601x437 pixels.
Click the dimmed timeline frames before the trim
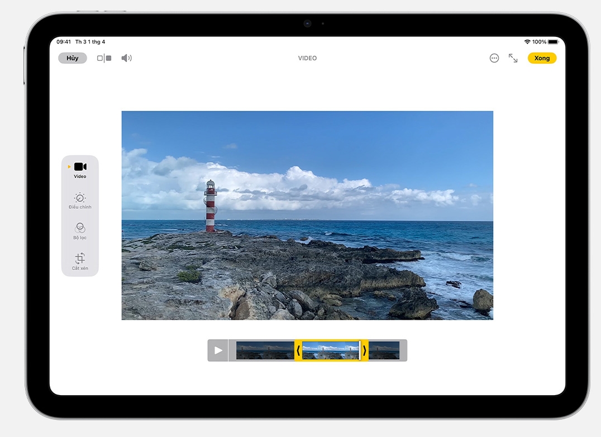pyautogui.click(x=265, y=350)
